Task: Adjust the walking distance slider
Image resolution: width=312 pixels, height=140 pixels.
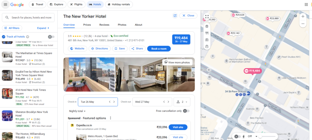Action: coord(260,136)
